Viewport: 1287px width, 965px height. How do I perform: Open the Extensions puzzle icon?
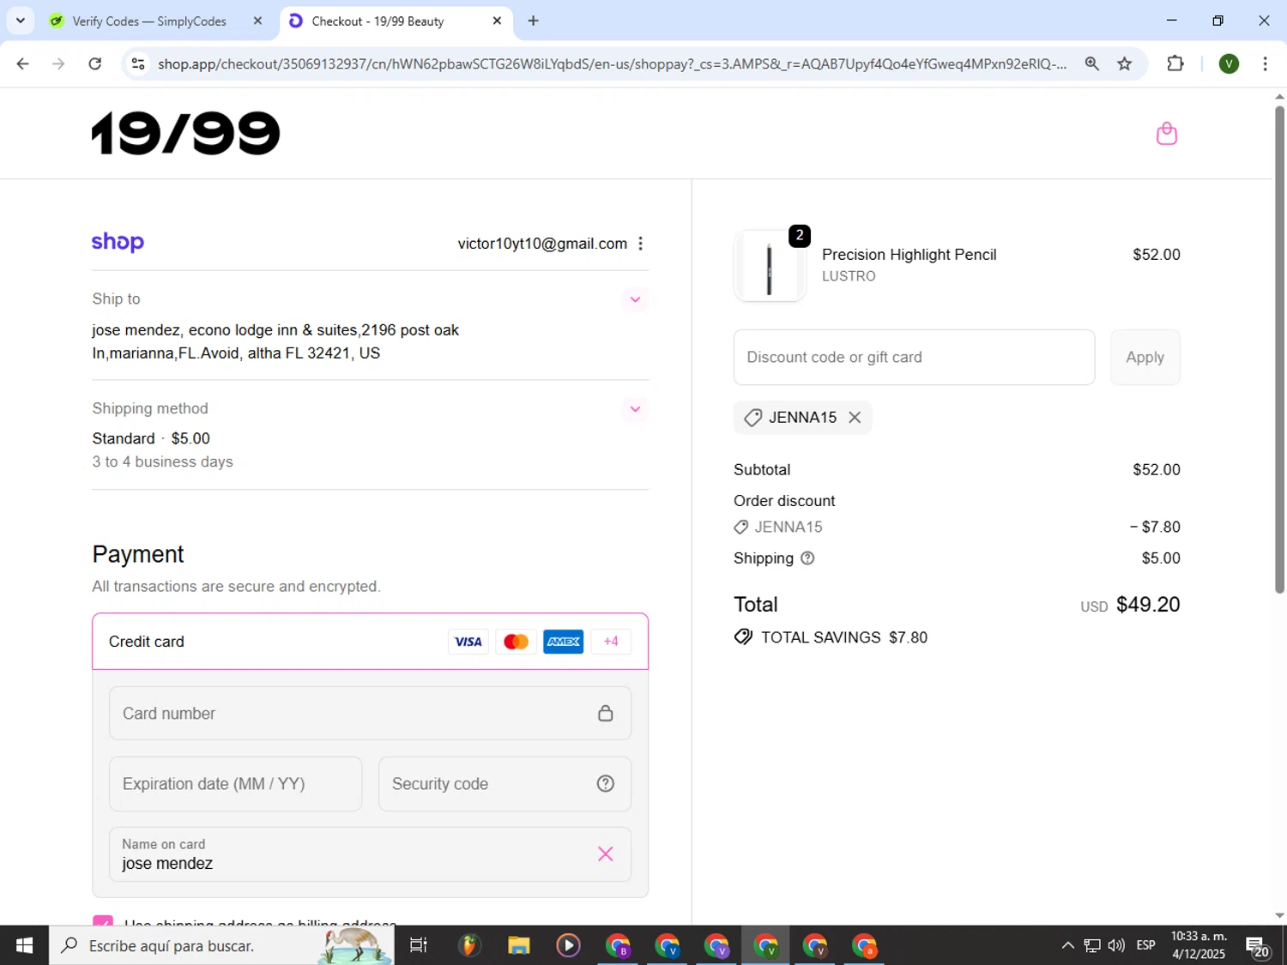pos(1175,63)
